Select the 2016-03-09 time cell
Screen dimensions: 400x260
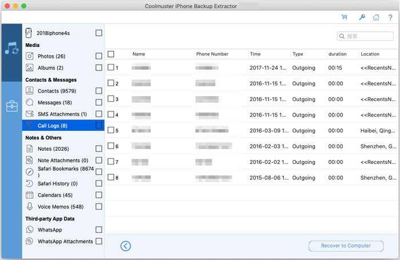(269, 131)
